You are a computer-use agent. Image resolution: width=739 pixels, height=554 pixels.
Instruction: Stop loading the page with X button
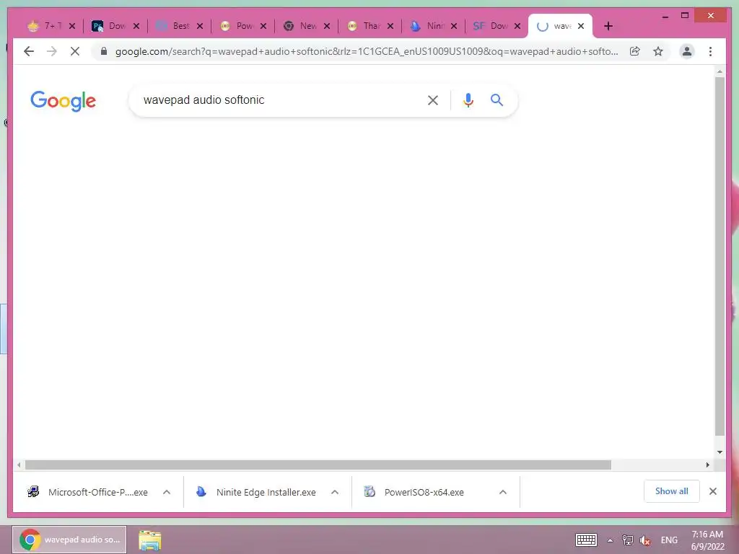(75, 51)
